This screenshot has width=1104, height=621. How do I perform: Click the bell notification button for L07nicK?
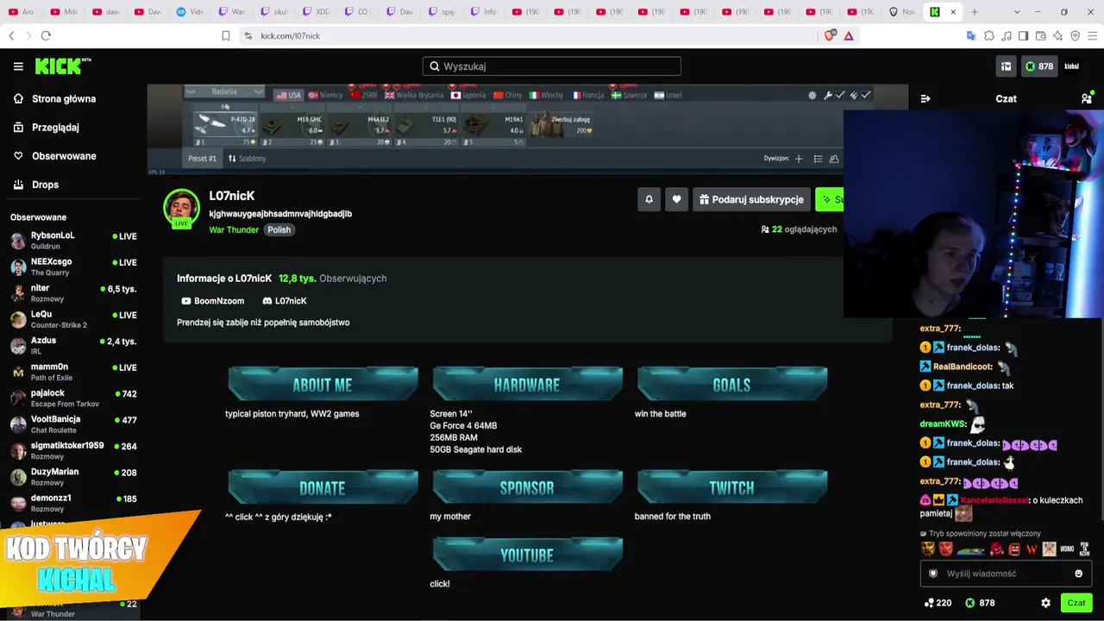[649, 199]
